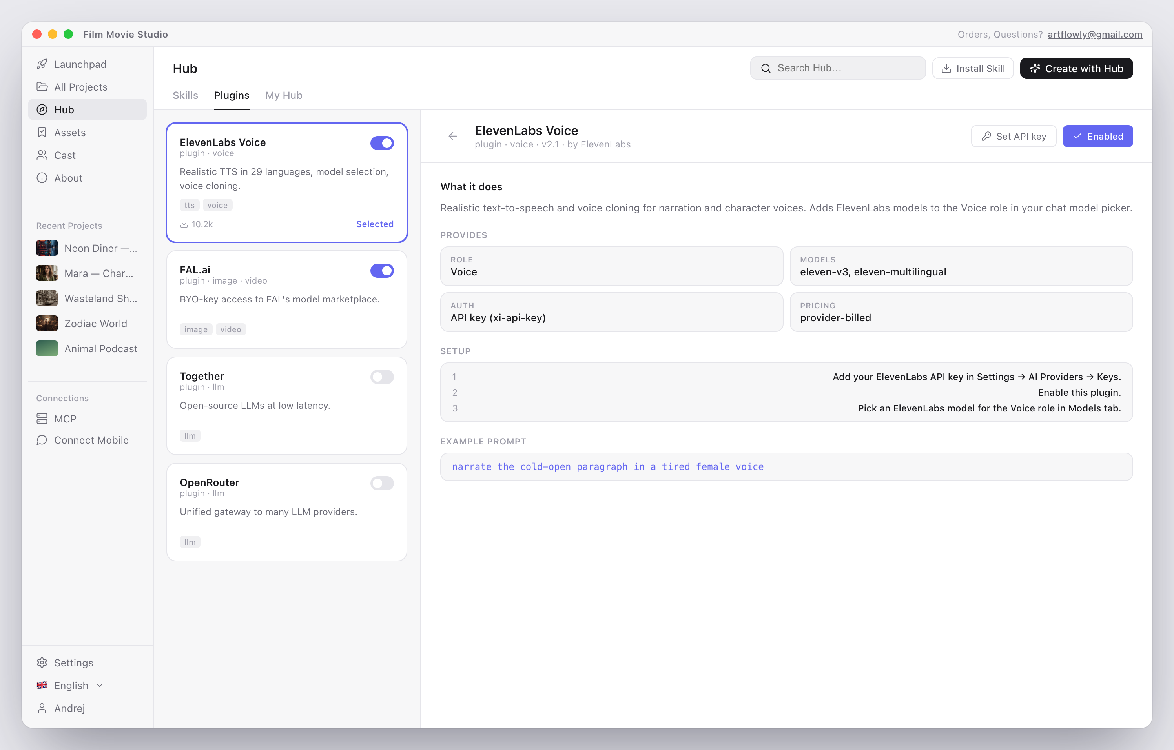Click the Selected label on ElevenLabs card
This screenshot has width=1174, height=750.
374,224
